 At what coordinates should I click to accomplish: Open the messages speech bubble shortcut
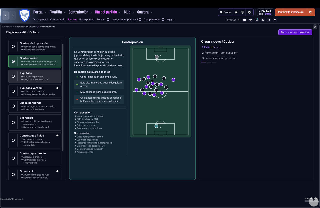[244, 20]
